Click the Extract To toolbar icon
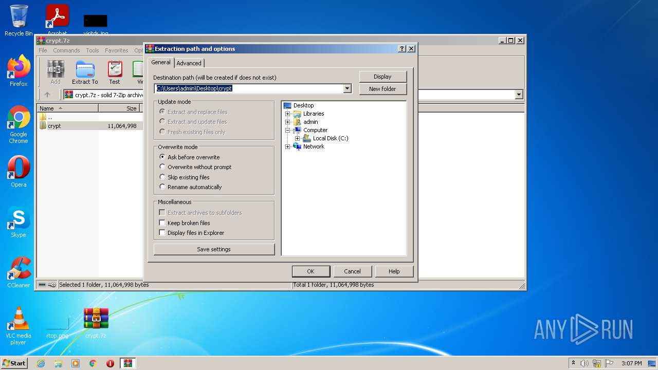This screenshot has width=658, height=370. tap(85, 72)
